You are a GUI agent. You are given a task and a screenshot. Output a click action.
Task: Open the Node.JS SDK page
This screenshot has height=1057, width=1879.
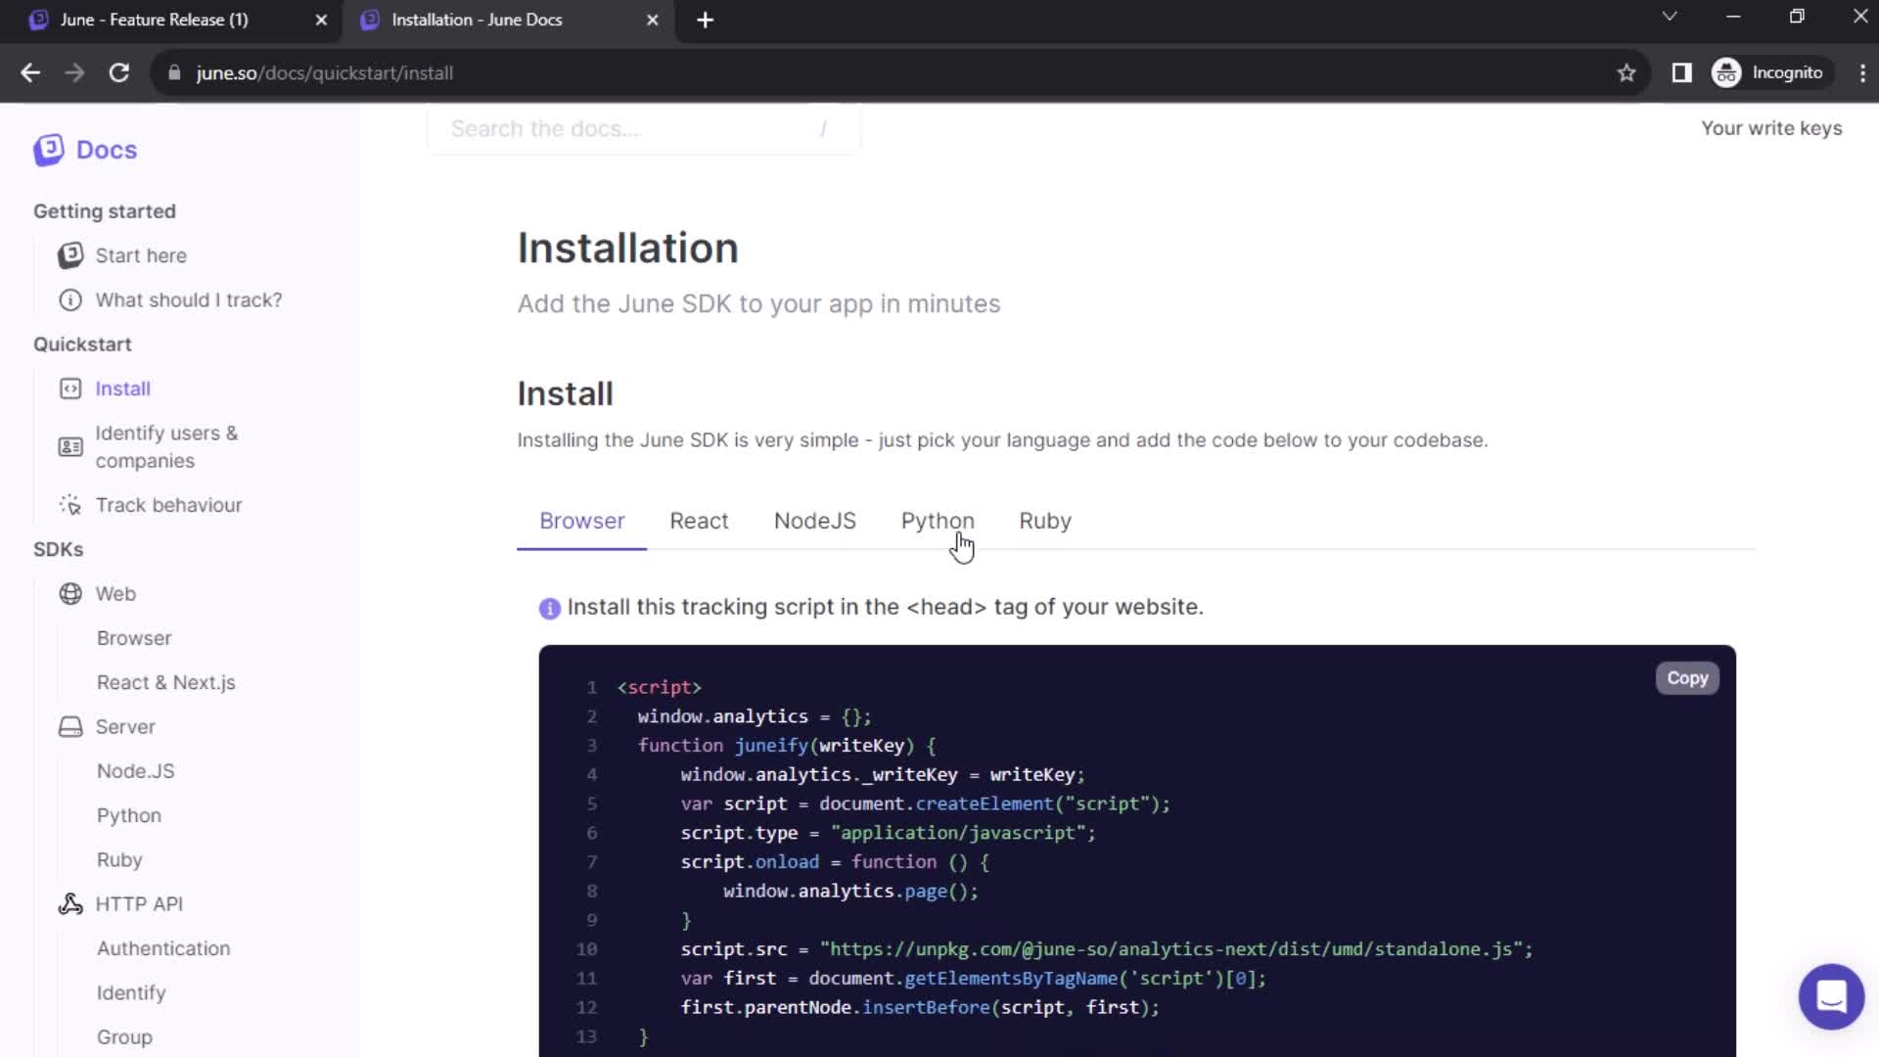pyautogui.click(x=136, y=771)
